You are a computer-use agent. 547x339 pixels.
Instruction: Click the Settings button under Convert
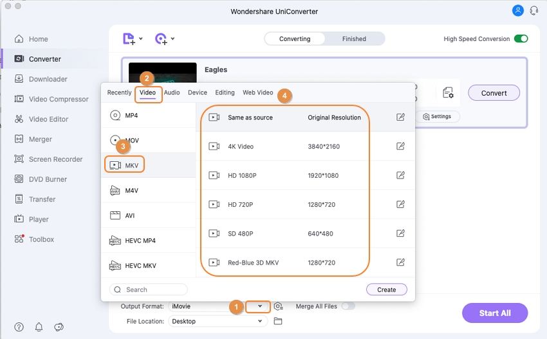(438, 116)
